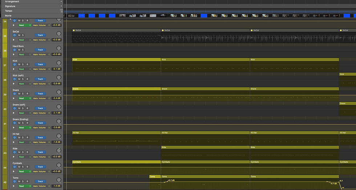Screen dimensions: 356x190
Task: Mute the Kick track
Action: [19, 65]
